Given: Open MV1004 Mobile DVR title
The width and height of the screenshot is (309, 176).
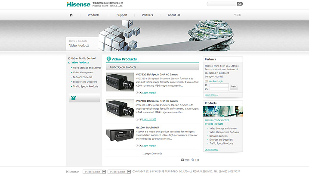Looking at the screenshot, I should point(148,128).
